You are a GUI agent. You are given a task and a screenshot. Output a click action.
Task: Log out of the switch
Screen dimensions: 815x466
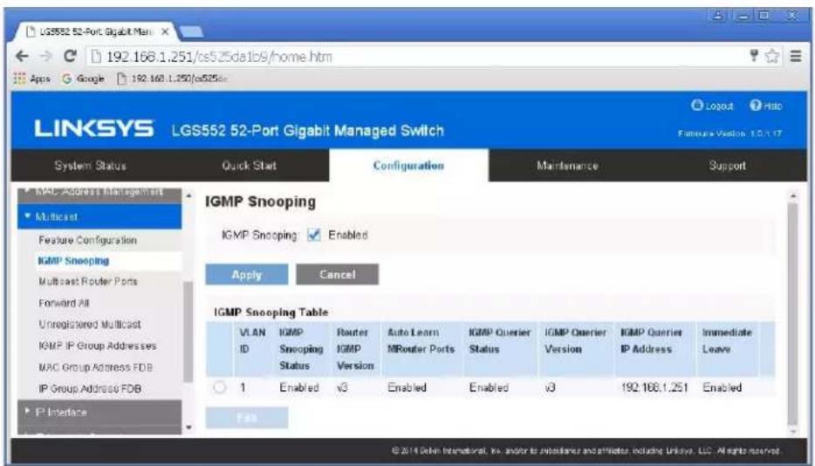712,106
